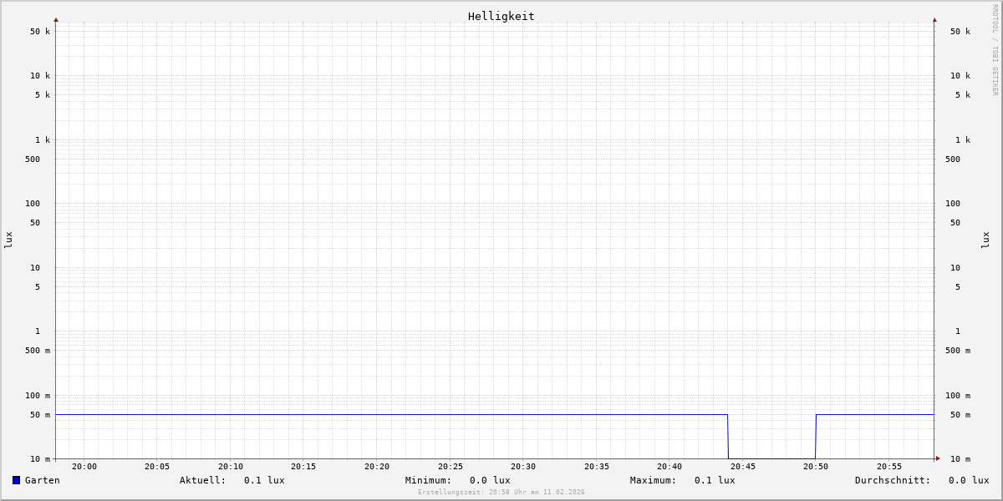Click the "20:10" time axis label

tap(231, 467)
